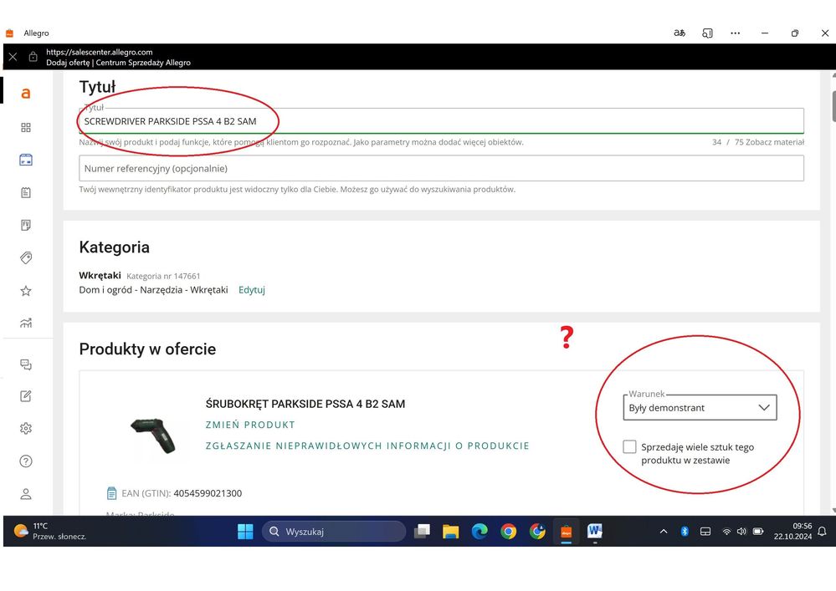
Task: Open the volume speaker tray icon
Action: (x=741, y=532)
